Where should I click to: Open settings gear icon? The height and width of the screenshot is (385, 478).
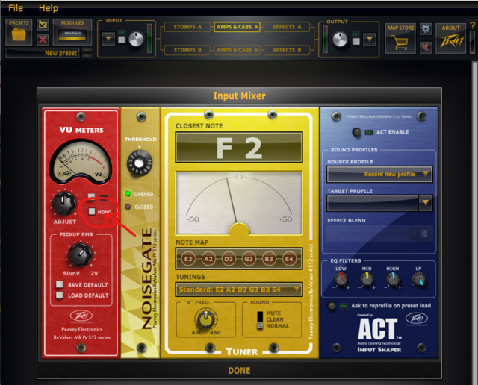coord(426,29)
